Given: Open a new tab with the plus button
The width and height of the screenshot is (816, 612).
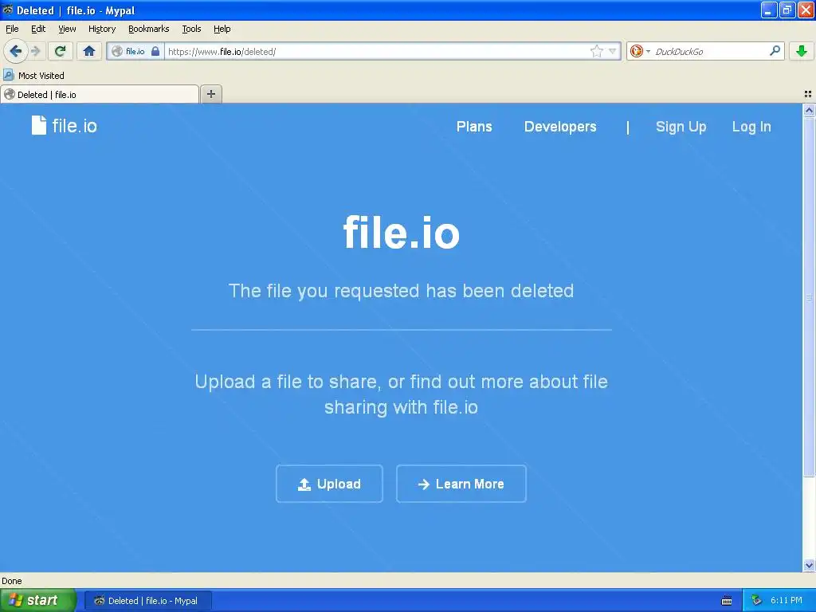Looking at the screenshot, I should coord(210,94).
